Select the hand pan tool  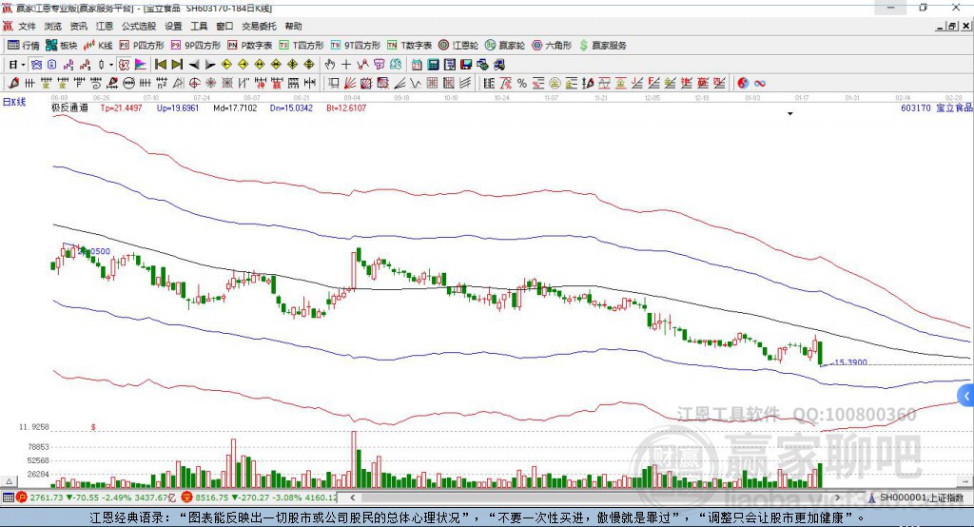[329, 65]
